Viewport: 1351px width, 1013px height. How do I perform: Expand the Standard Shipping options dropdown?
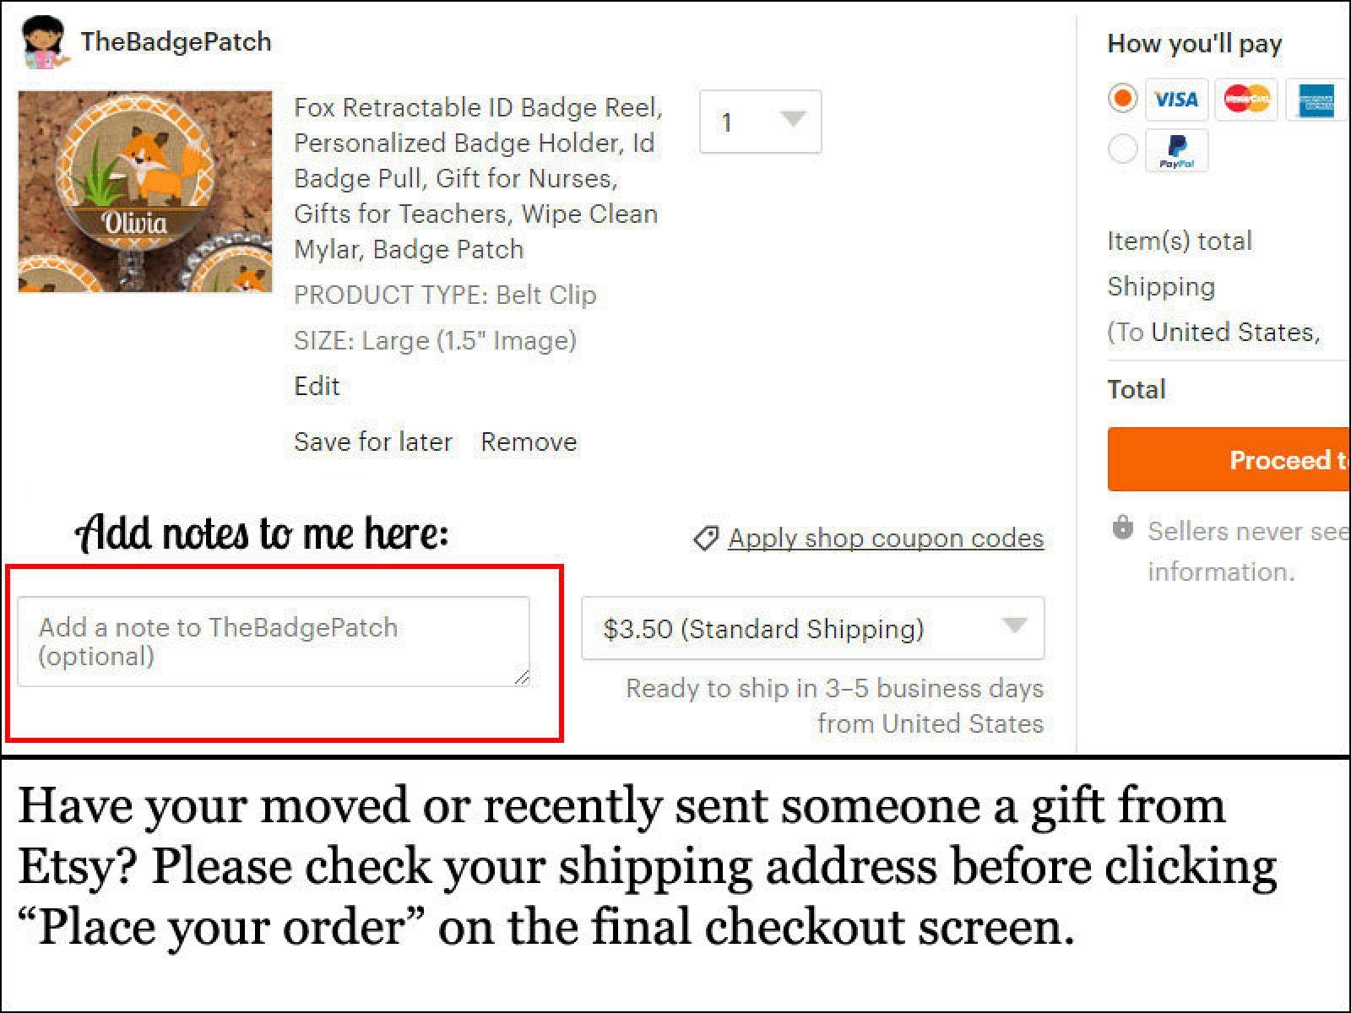[812, 628]
